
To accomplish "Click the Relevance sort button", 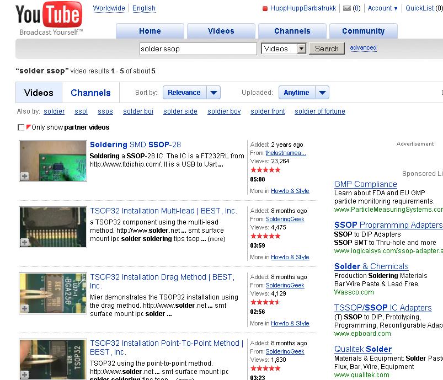I will coord(184,93).
